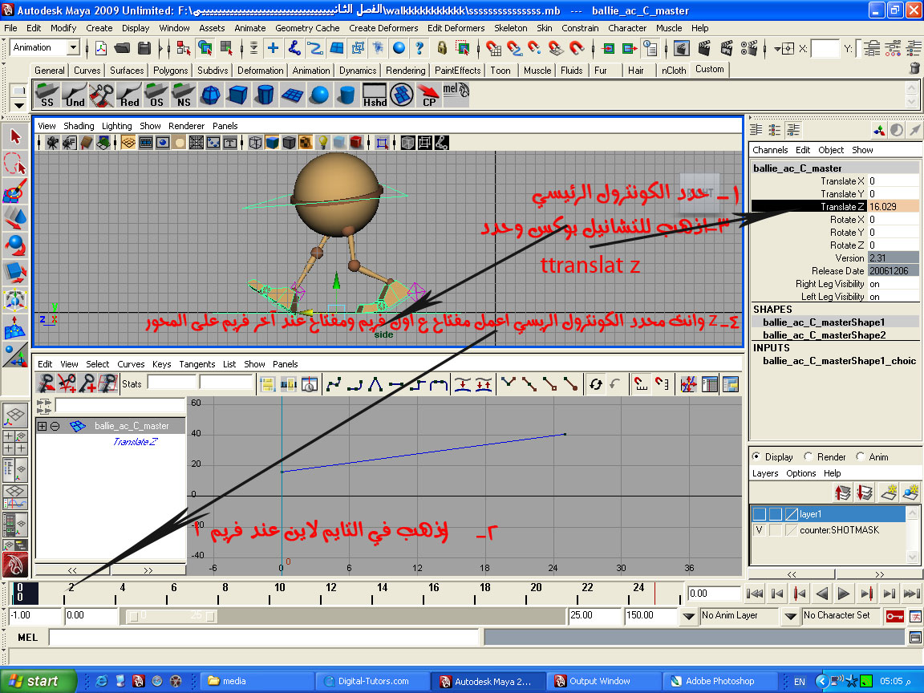Toggle Right Leg Visibility on value
The height and width of the screenshot is (693, 924).
coord(893,284)
